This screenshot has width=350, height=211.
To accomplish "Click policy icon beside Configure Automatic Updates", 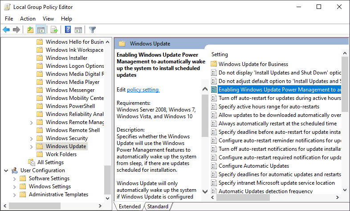I will (x=214, y=166).
